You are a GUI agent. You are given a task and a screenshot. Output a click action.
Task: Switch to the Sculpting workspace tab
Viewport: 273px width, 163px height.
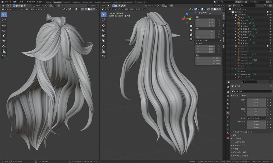(66, 2)
